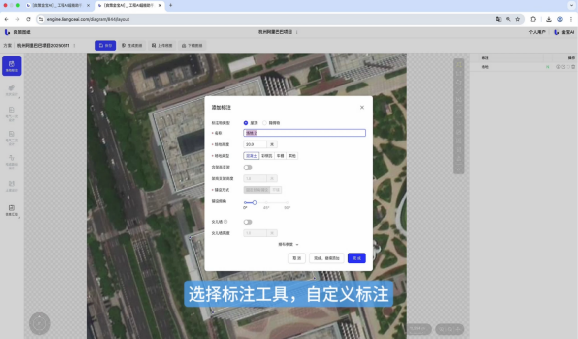Open browser zoom magnifier icon
The image size is (578, 339).
(x=508, y=19)
